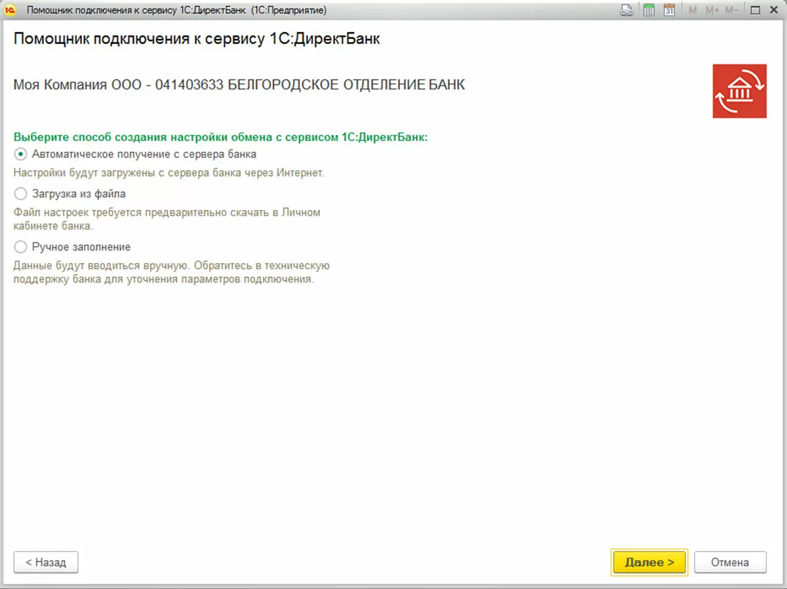Click the Загрузка из файла label text
The width and height of the screenshot is (787, 589).
(x=79, y=194)
